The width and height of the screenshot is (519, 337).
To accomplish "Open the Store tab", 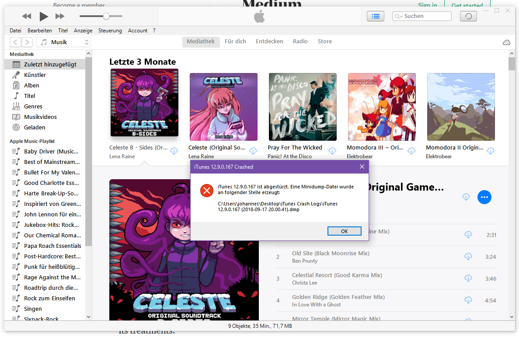I will (324, 42).
